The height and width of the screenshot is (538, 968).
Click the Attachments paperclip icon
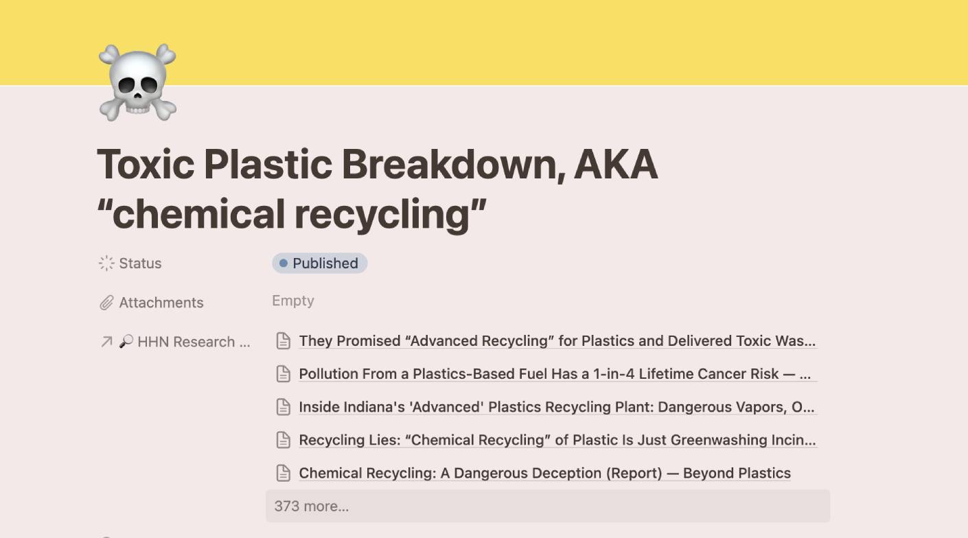(x=106, y=303)
